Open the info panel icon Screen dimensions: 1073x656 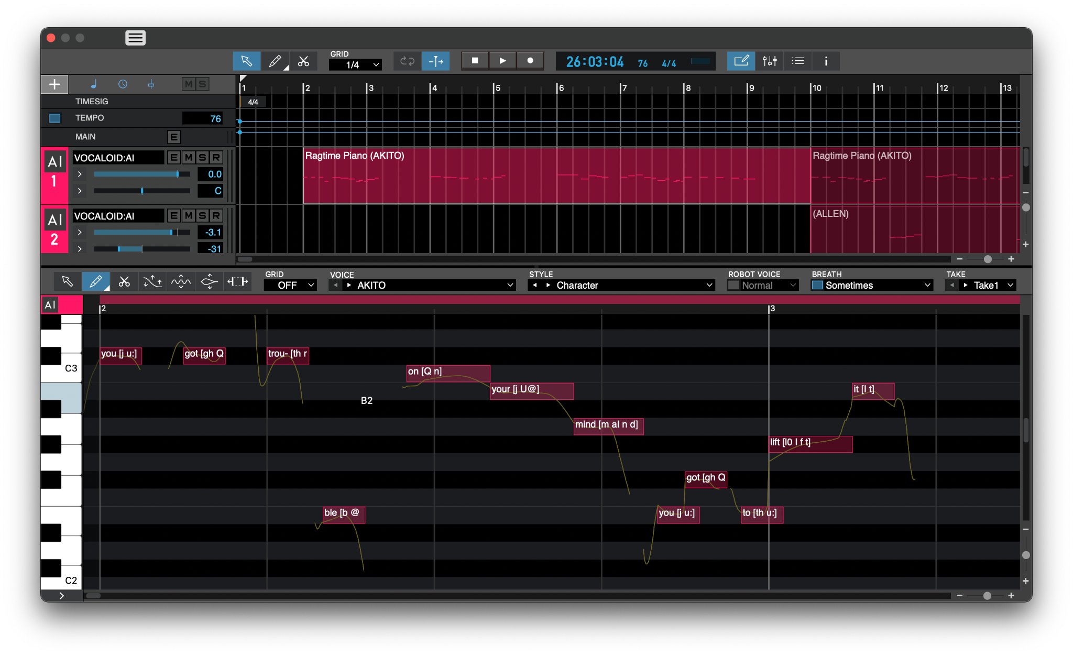click(x=826, y=61)
